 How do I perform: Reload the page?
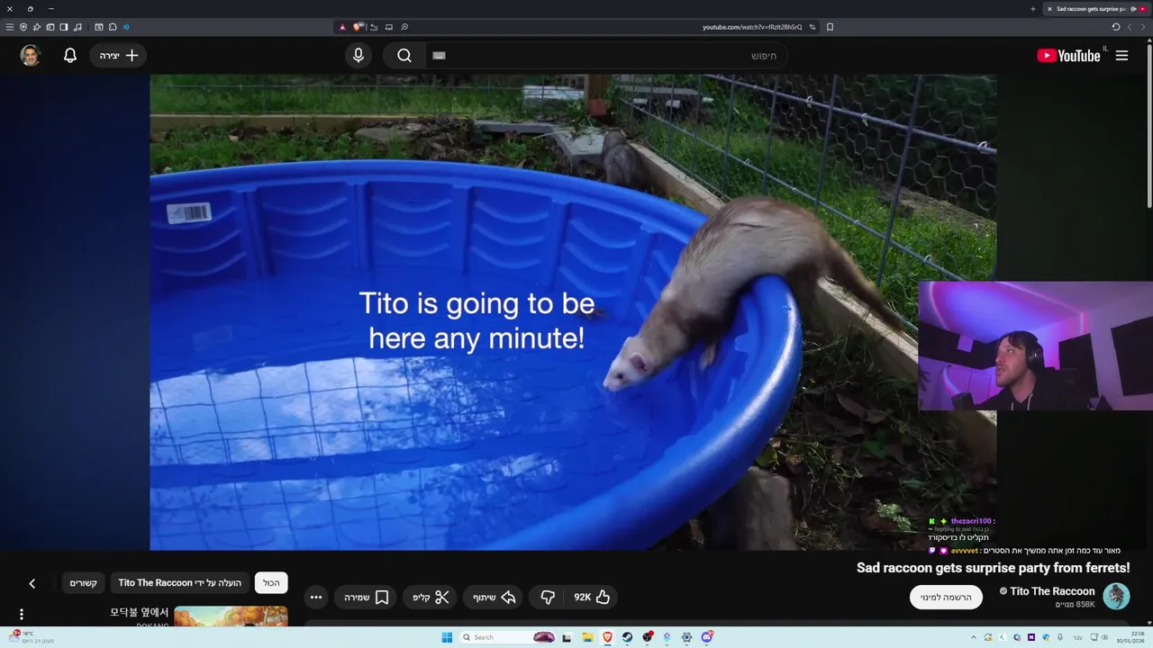(x=1115, y=27)
